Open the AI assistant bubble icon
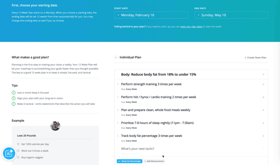The height and width of the screenshot is (165, 280). [x=9, y=153]
